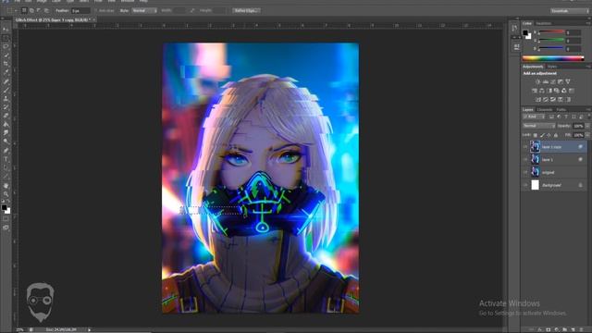The height and width of the screenshot is (333, 592).
Task: Switch to the Adjustments tab
Action: pos(533,67)
